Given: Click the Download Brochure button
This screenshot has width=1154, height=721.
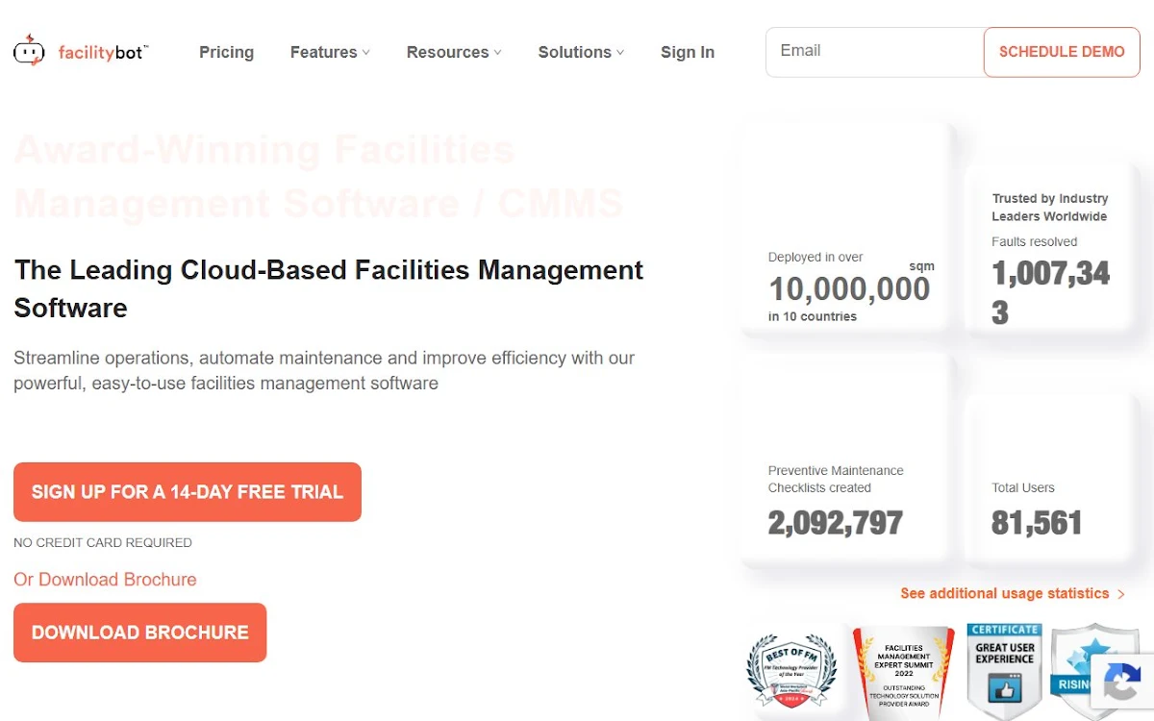Looking at the screenshot, I should coord(140,633).
